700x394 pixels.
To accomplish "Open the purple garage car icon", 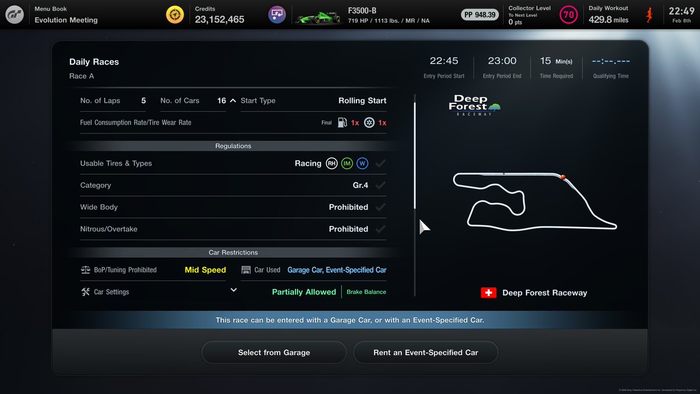I will point(277,15).
